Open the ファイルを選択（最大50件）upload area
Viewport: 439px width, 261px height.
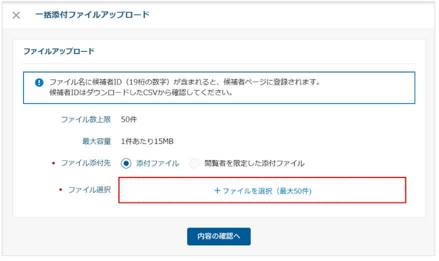click(x=262, y=190)
